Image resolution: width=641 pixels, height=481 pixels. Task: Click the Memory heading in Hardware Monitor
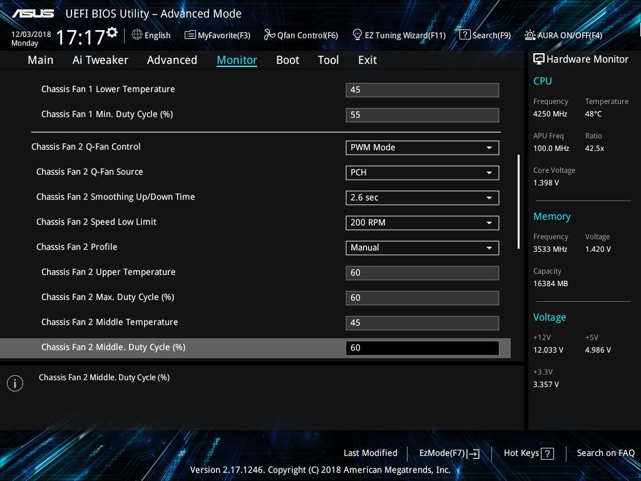(552, 216)
